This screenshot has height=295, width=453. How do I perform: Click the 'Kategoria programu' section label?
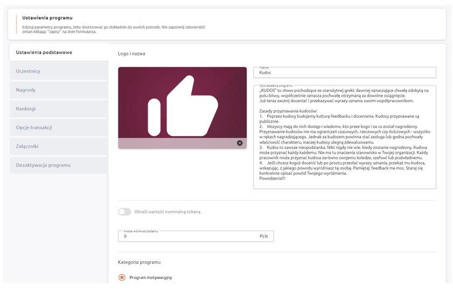[x=140, y=262]
